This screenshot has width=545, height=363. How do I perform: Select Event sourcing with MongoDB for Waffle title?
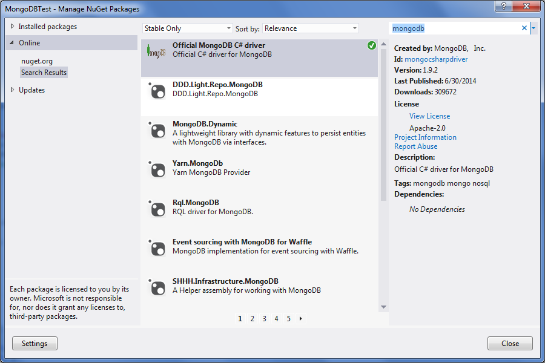[x=242, y=242]
